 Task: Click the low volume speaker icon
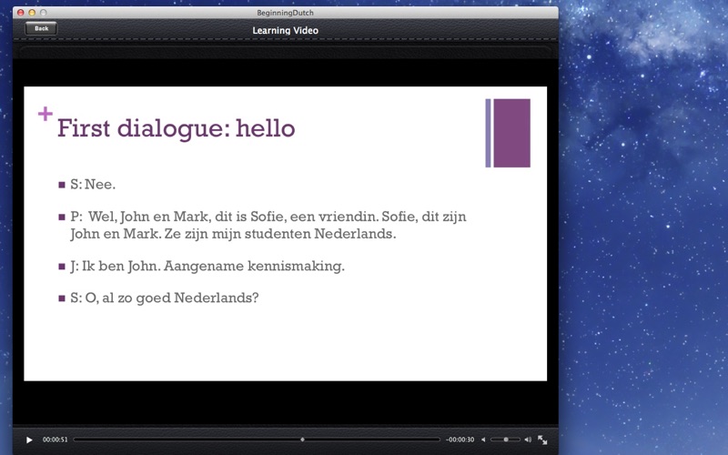click(483, 440)
